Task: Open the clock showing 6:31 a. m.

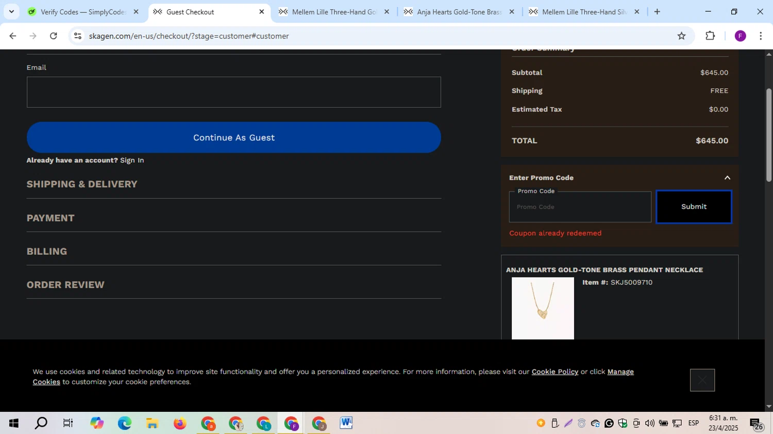Action: (x=723, y=423)
